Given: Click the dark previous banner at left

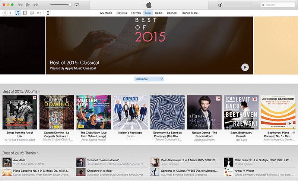Looking at the screenshot, I should [x=22, y=45].
